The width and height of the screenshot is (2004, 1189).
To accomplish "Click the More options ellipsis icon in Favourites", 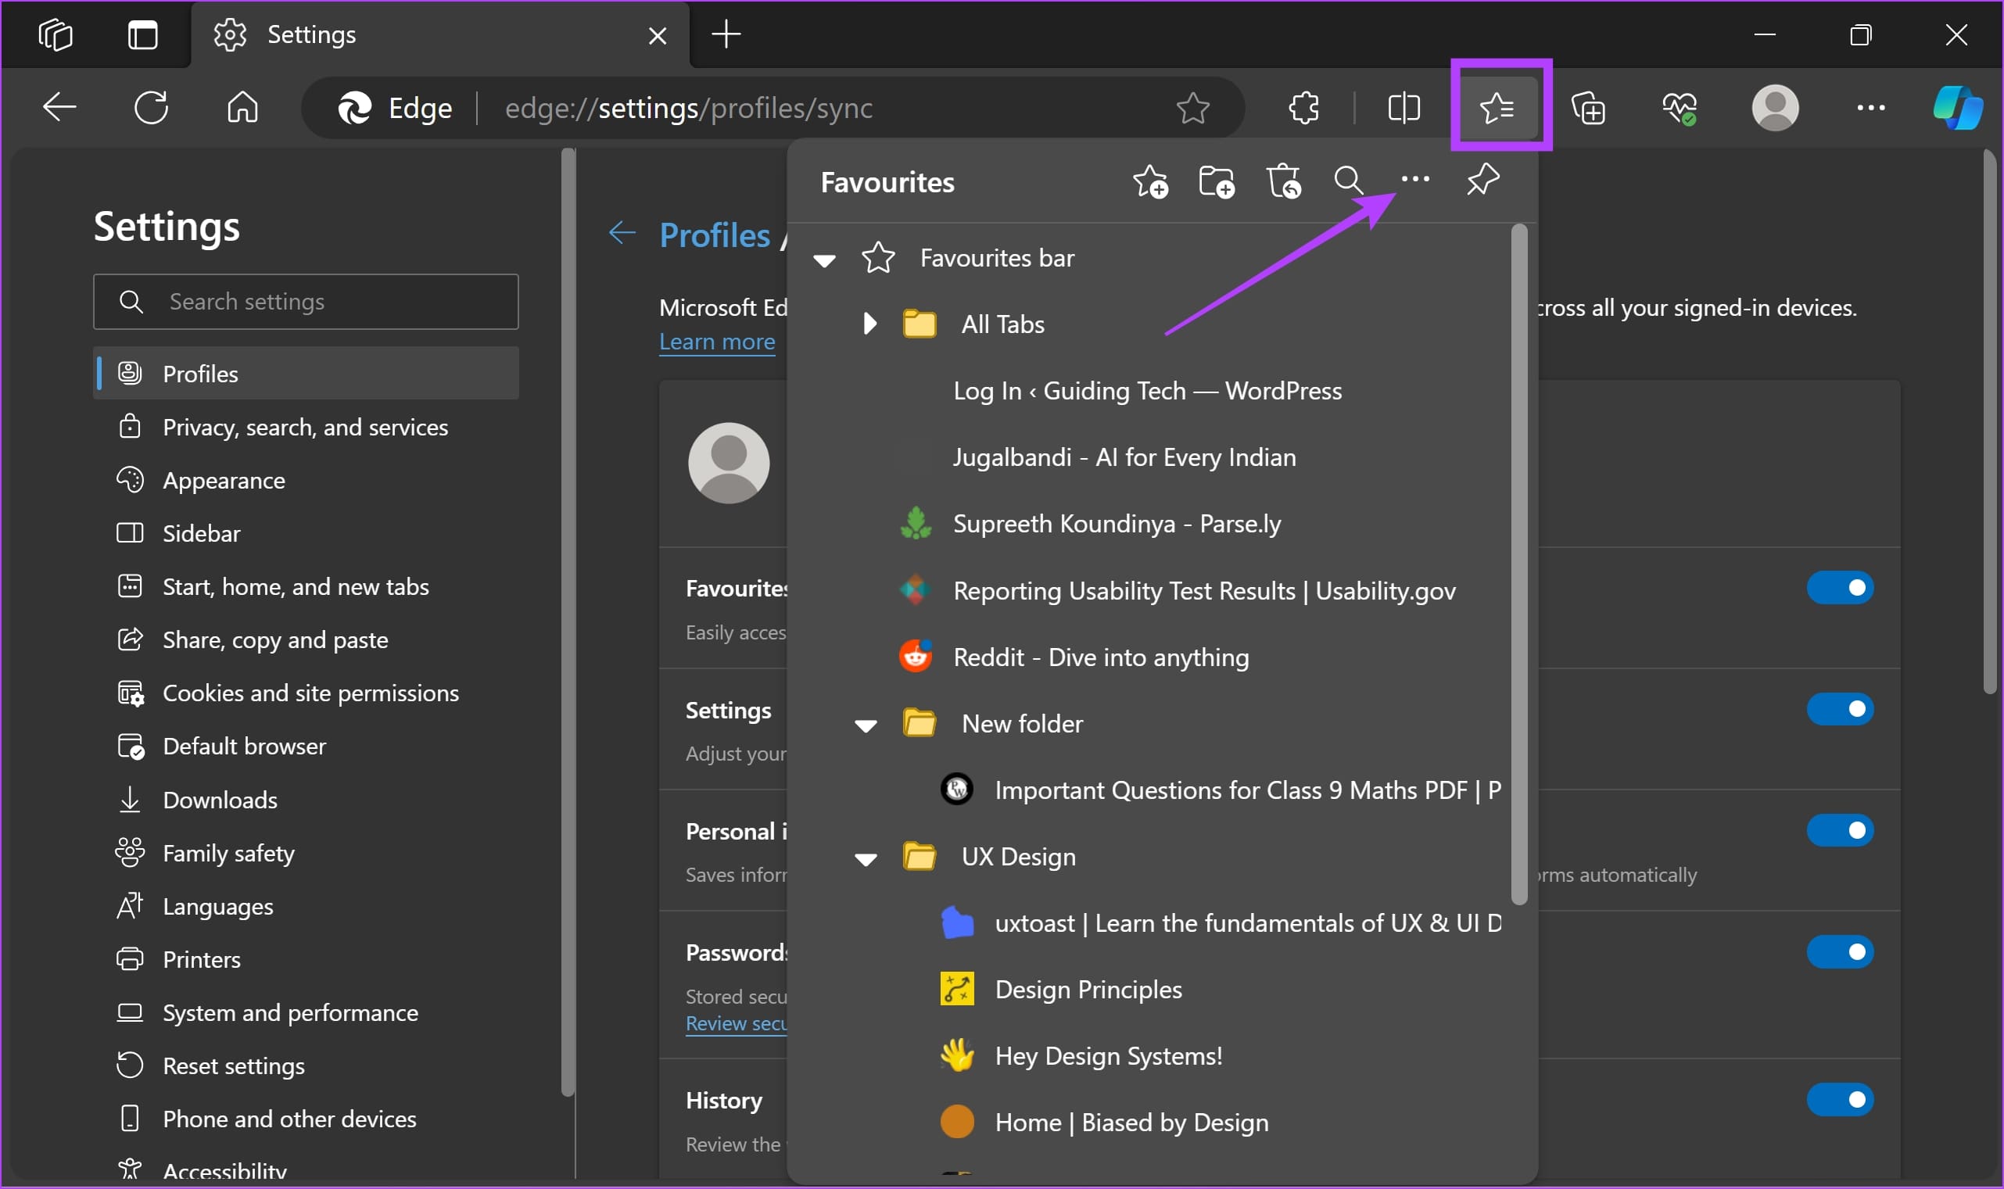I will click(1415, 181).
